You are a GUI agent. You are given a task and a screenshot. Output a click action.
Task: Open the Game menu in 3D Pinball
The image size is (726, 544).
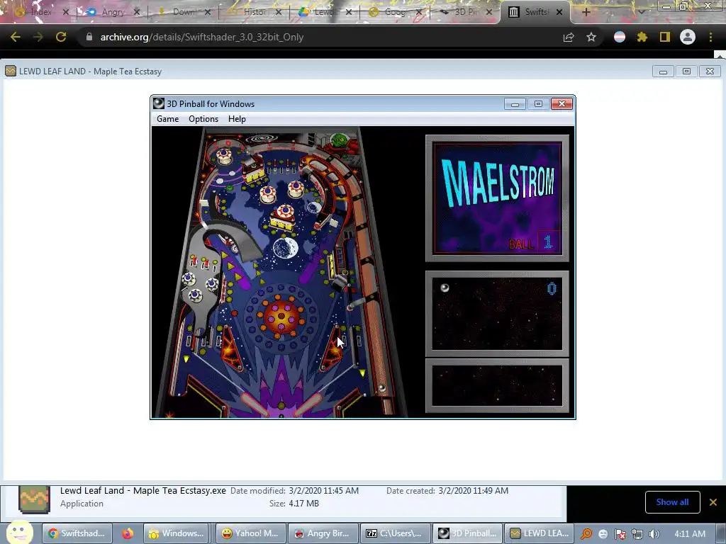pos(167,119)
